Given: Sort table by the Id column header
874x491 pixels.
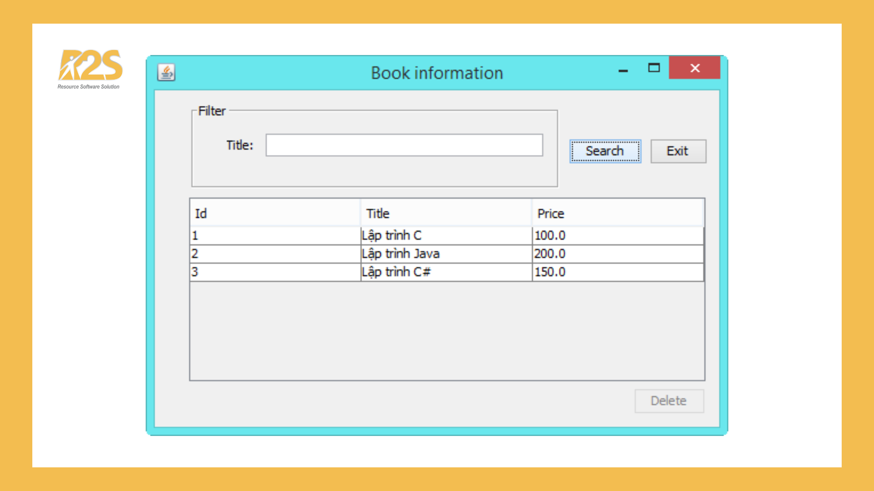Looking at the screenshot, I should (274, 213).
